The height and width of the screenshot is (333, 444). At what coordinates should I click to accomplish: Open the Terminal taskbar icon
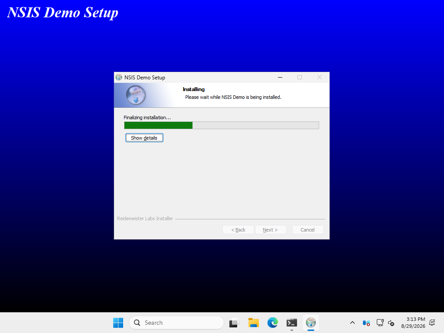[x=292, y=323]
